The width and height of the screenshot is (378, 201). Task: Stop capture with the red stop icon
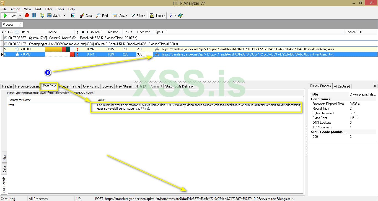coord(27,15)
